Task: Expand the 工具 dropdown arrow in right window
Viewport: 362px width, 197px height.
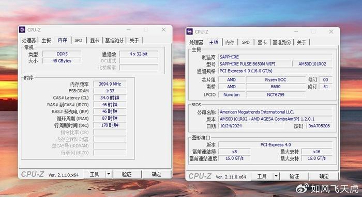Action: [276, 176]
